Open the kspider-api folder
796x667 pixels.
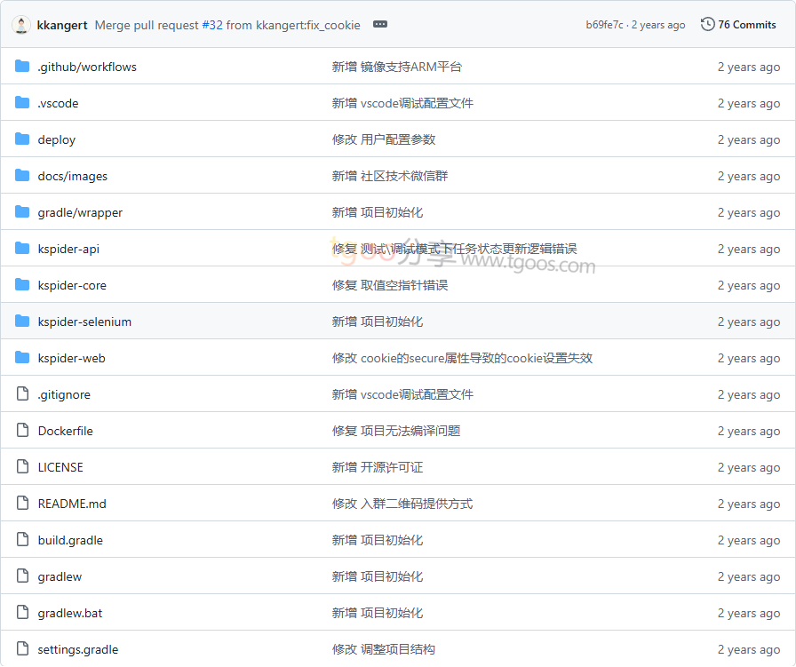(68, 249)
